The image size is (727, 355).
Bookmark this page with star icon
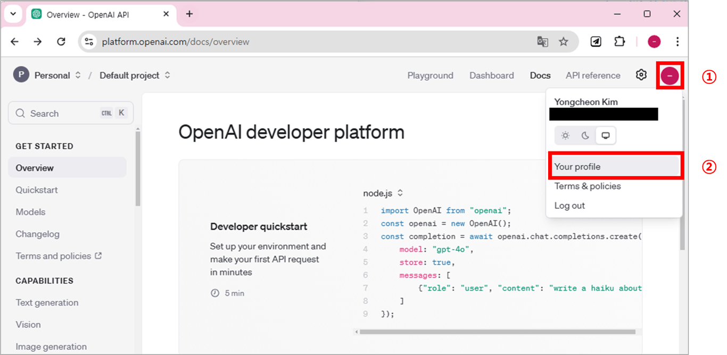[x=564, y=41]
